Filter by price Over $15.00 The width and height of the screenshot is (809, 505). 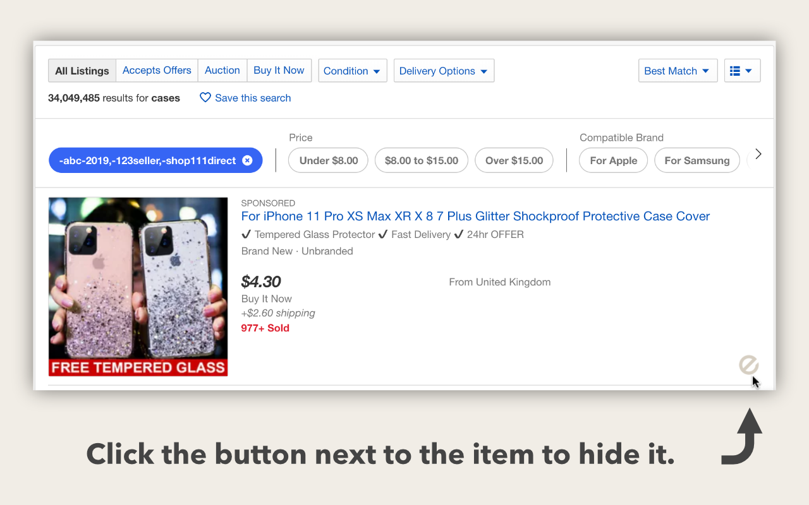click(x=514, y=160)
